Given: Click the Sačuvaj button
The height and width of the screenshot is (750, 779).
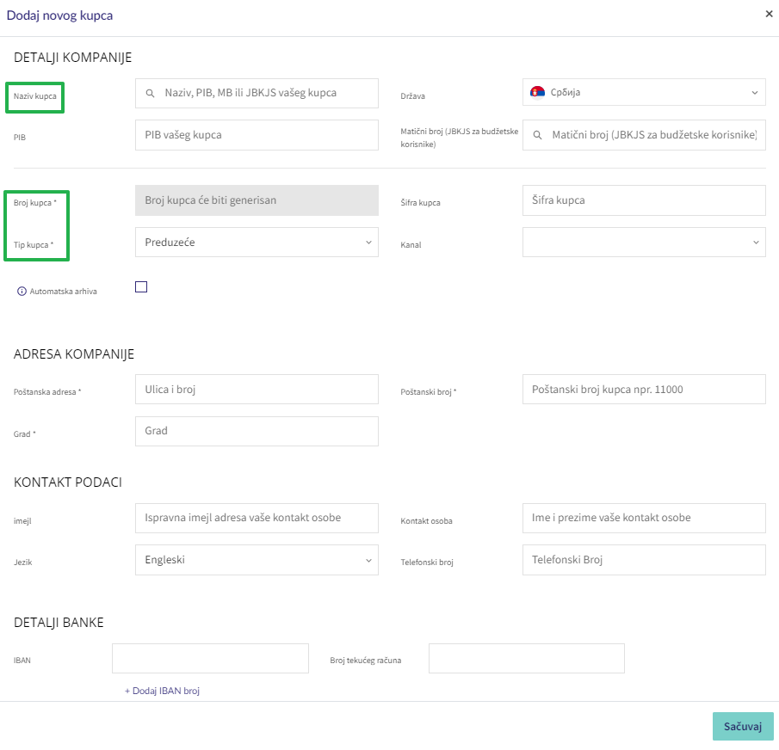Looking at the screenshot, I should [743, 727].
